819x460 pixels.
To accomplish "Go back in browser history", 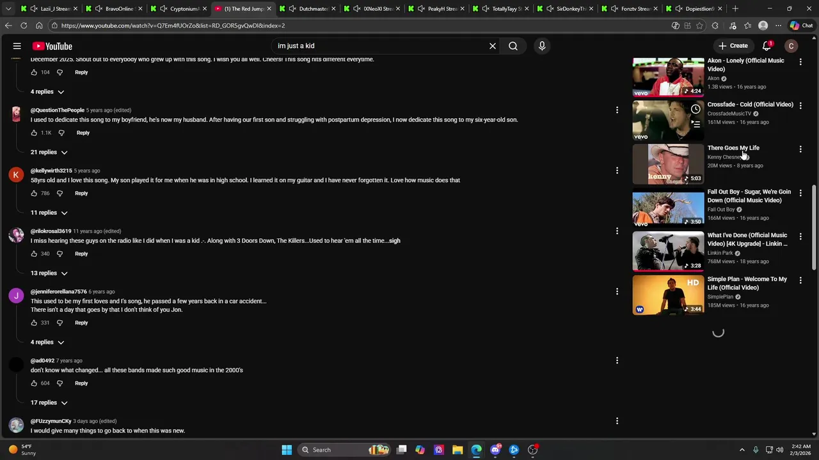I will (x=8, y=26).
